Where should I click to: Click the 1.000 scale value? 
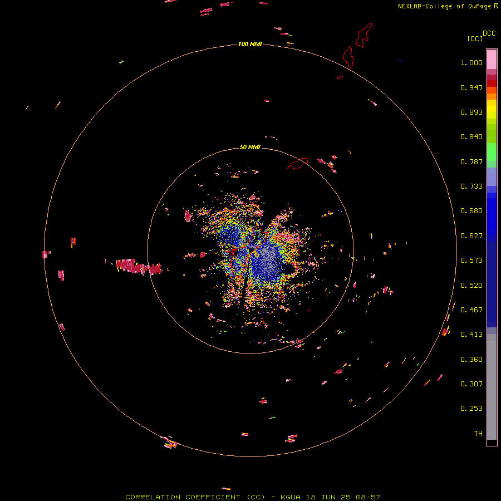tap(471, 62)
